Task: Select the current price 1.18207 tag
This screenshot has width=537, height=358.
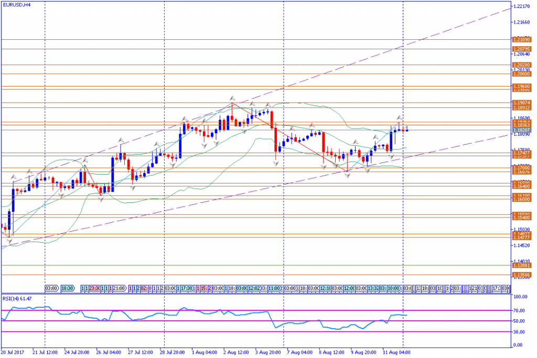Action: tap(521, 130)
